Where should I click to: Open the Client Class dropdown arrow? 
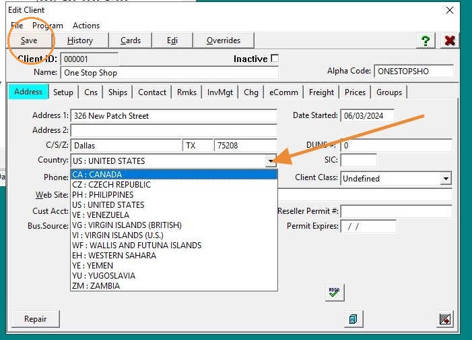[x=446, y=179]
